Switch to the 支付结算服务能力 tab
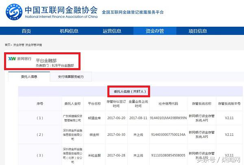Screen dimensions: 244x165 tap(71, 77)
